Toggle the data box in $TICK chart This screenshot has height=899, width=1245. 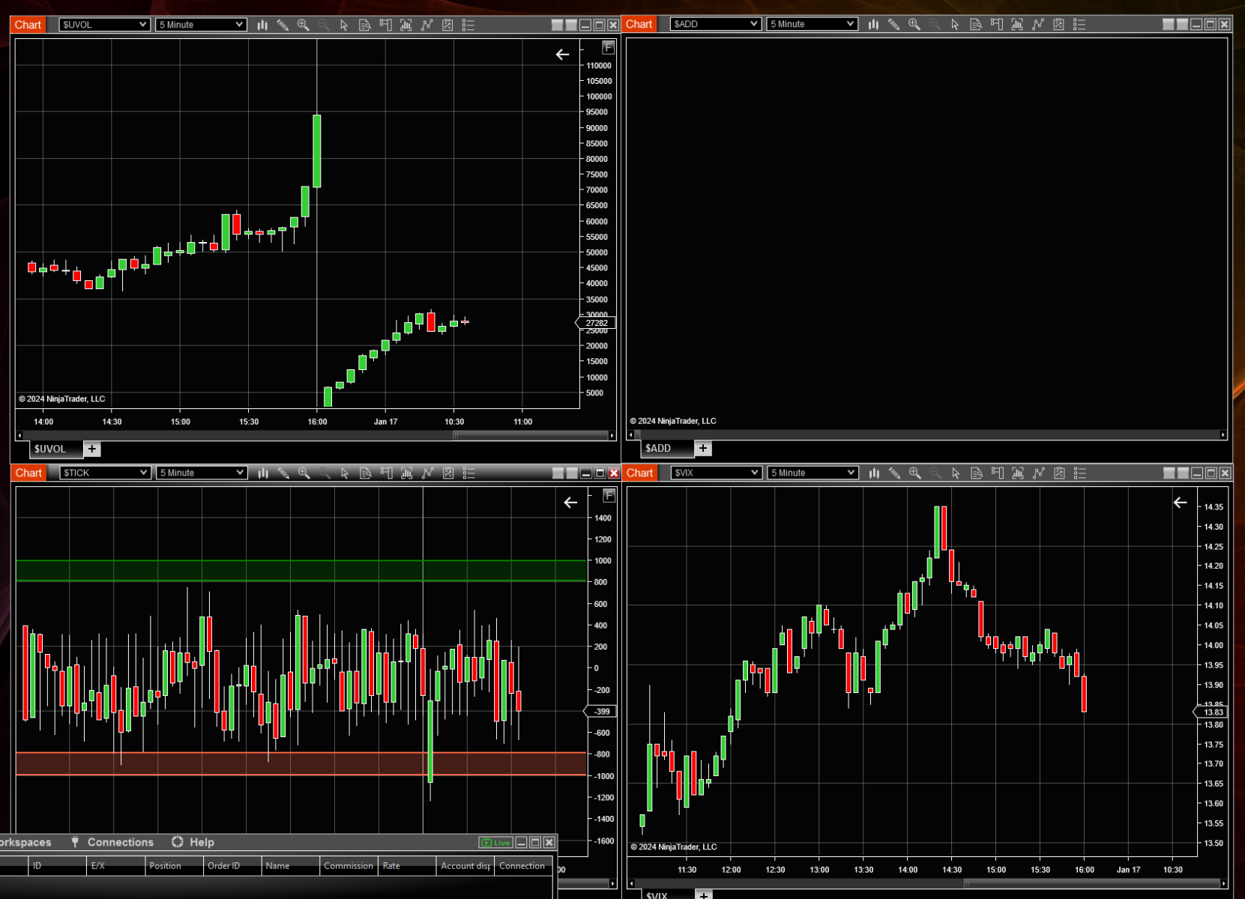pyautogui.click(x=366, y=473)
